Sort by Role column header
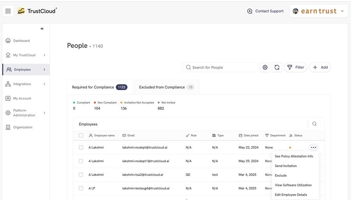 click(x=191, y=135)
